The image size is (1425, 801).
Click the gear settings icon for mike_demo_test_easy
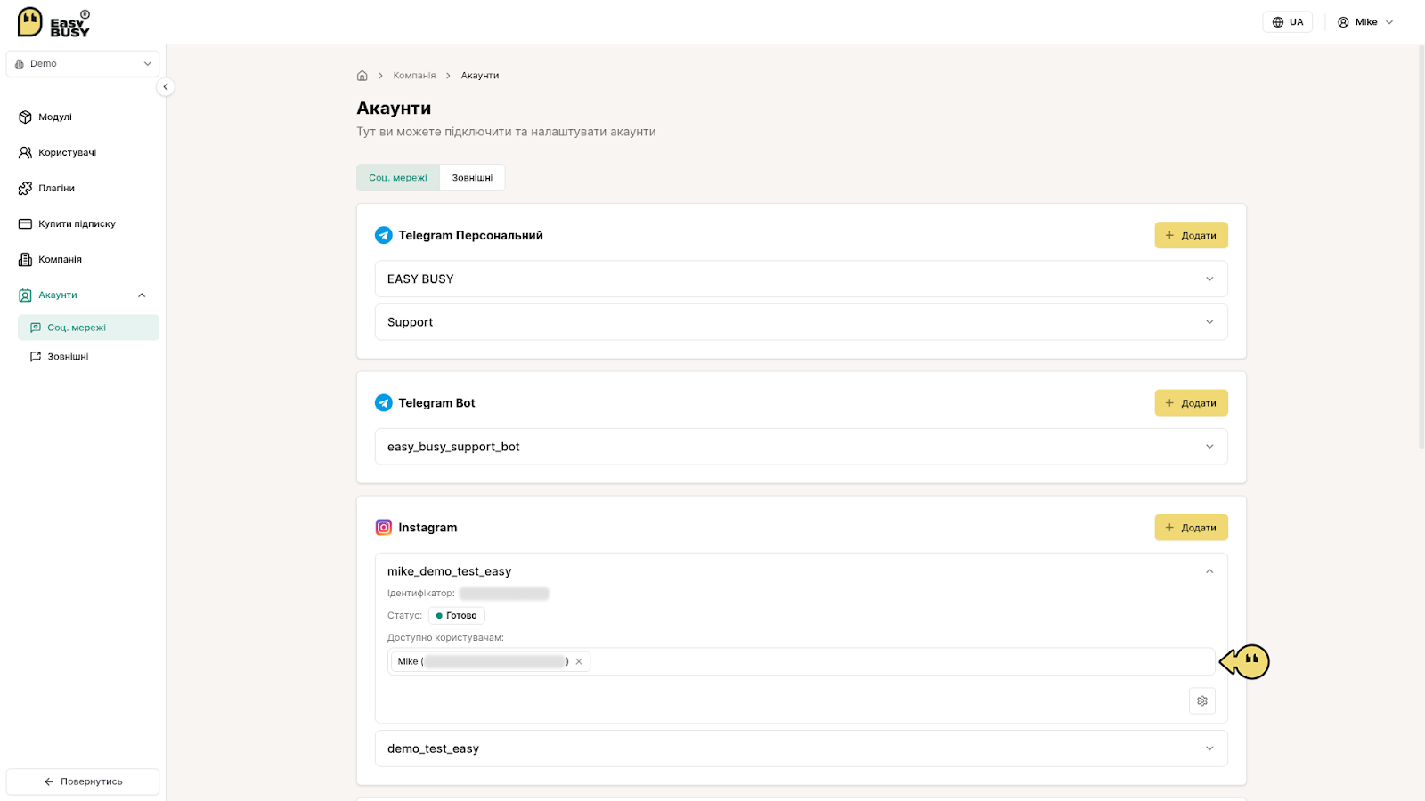pos(1202,701)
